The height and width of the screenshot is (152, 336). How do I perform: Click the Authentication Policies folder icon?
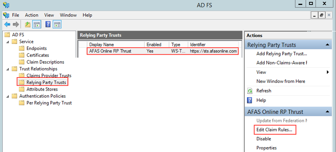[14, 96]
